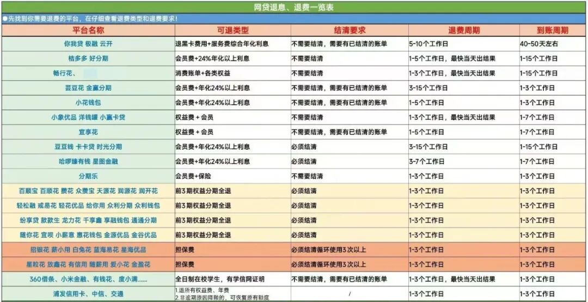Click the platform row starting with '星粒花 放鑫花'
The height and width of the screenshot is (302, 588).
pos(88,264)
